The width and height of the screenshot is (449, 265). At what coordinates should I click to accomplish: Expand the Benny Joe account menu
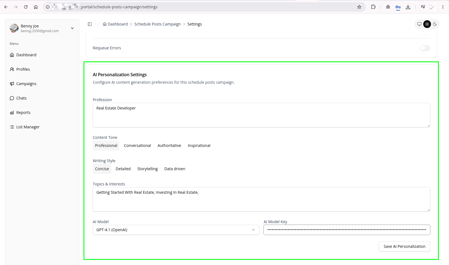point(72,28)
